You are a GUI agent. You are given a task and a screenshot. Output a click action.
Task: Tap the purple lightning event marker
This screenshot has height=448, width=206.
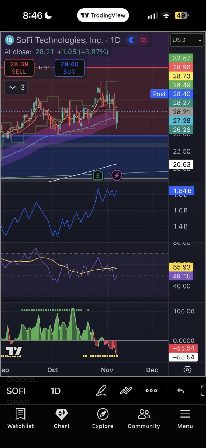(x=116, y=175)
